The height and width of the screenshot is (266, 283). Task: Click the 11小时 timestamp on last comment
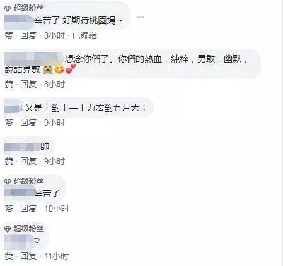57,257
